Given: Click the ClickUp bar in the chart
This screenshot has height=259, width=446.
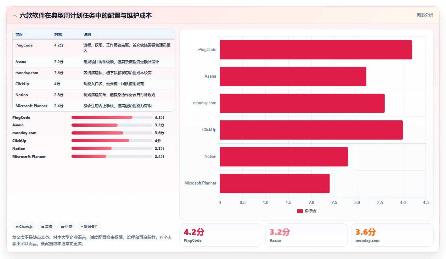Looking at the screenshot, I should [311, 130].
